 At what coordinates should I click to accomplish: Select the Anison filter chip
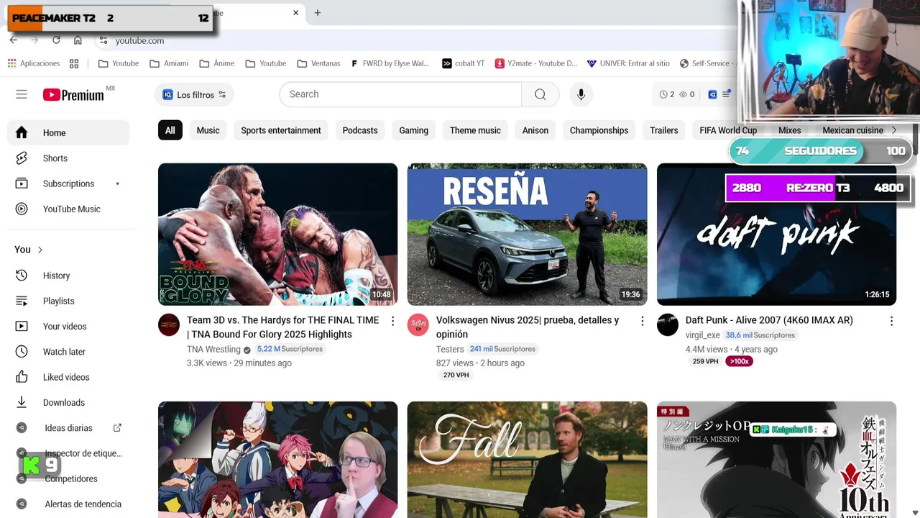535,130
